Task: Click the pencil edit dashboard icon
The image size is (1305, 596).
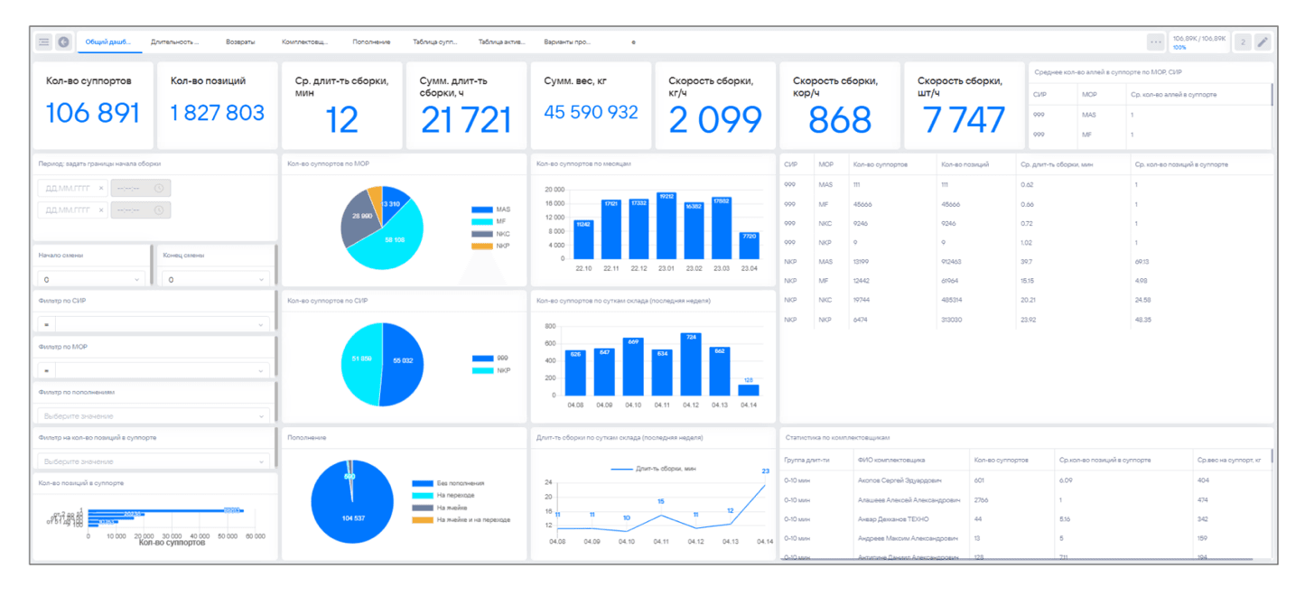Action: (1262, 42)
